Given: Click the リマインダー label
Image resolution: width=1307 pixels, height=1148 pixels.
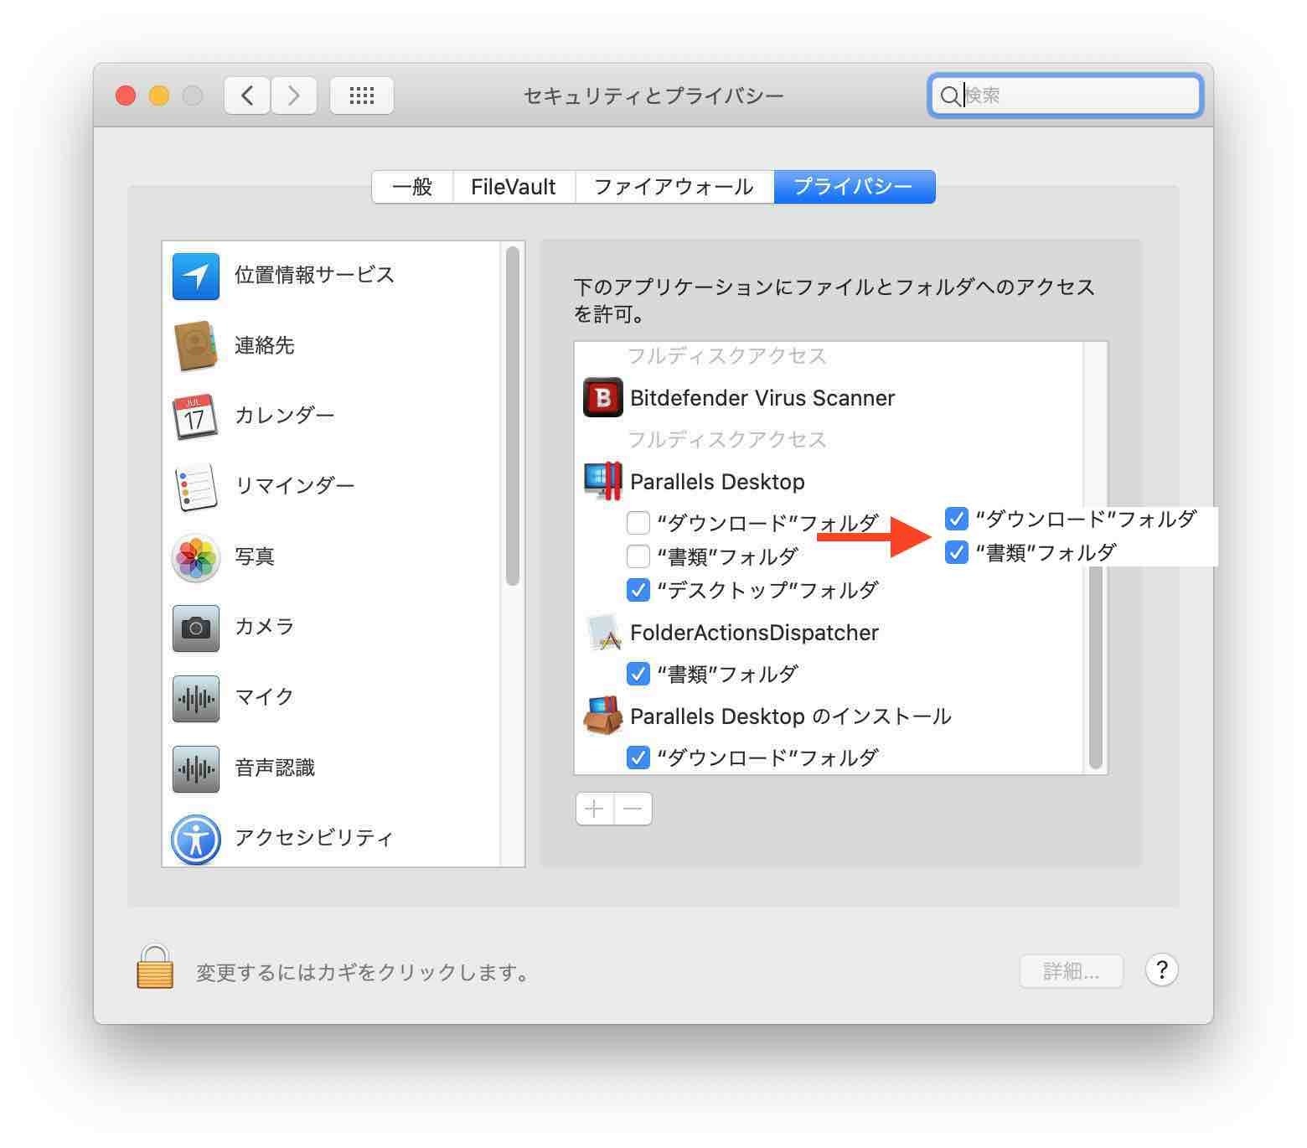Looking at the screenshot, I should tap(295, 486).
